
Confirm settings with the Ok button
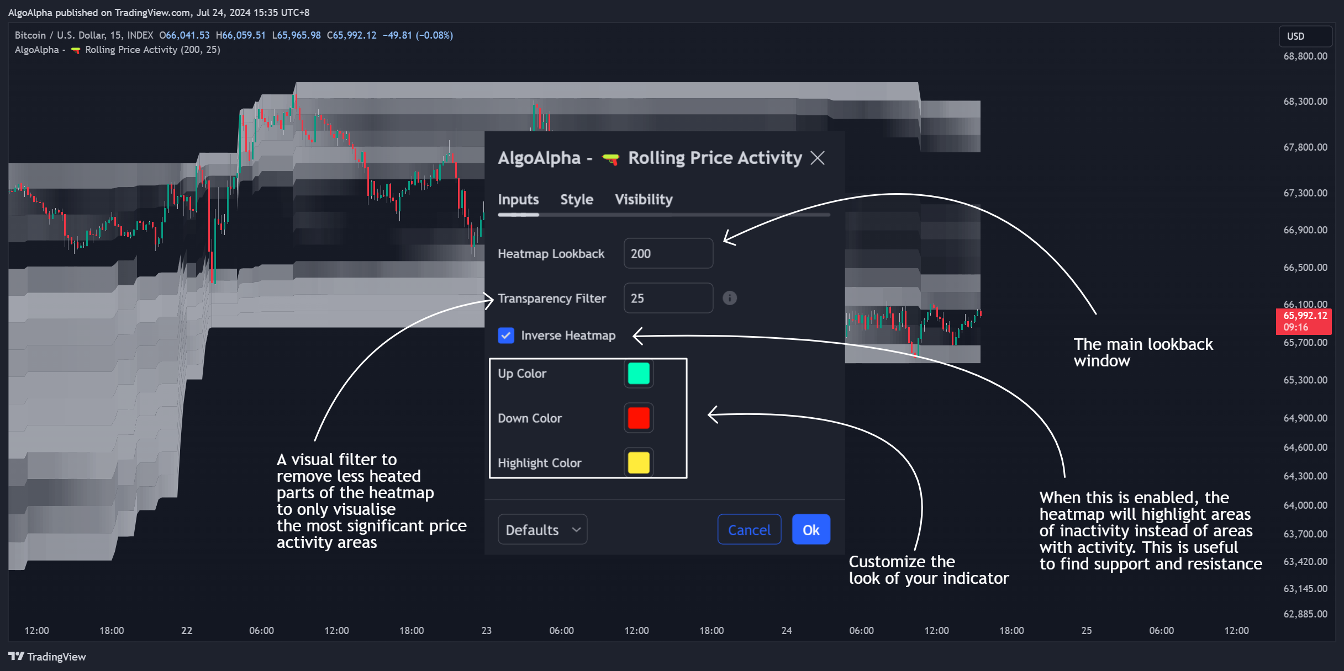tap(811, 530)
